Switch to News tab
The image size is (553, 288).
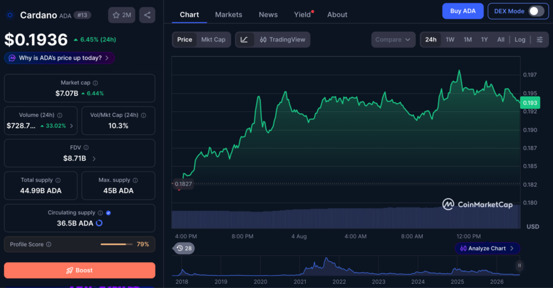[x=268, y=15]
